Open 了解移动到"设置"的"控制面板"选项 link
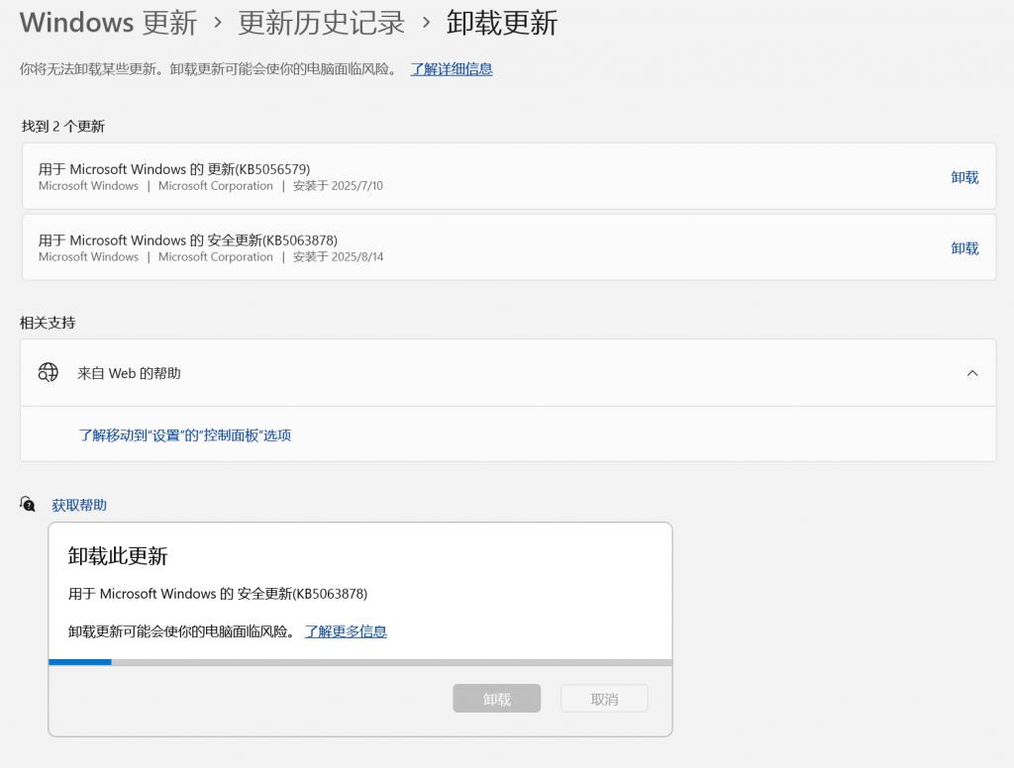Screen dimensions: 1014x768 (185, 434)
